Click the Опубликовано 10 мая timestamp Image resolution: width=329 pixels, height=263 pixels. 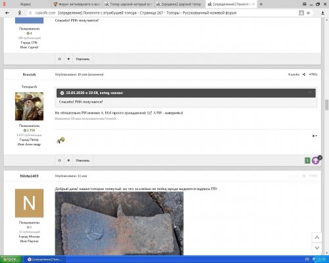tap(79, 74)
